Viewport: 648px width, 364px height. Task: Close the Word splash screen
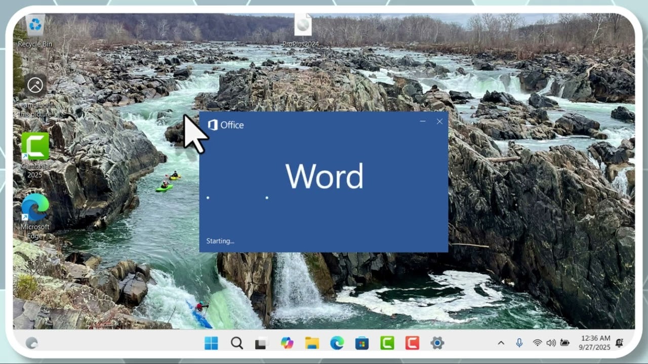[439, 121]
